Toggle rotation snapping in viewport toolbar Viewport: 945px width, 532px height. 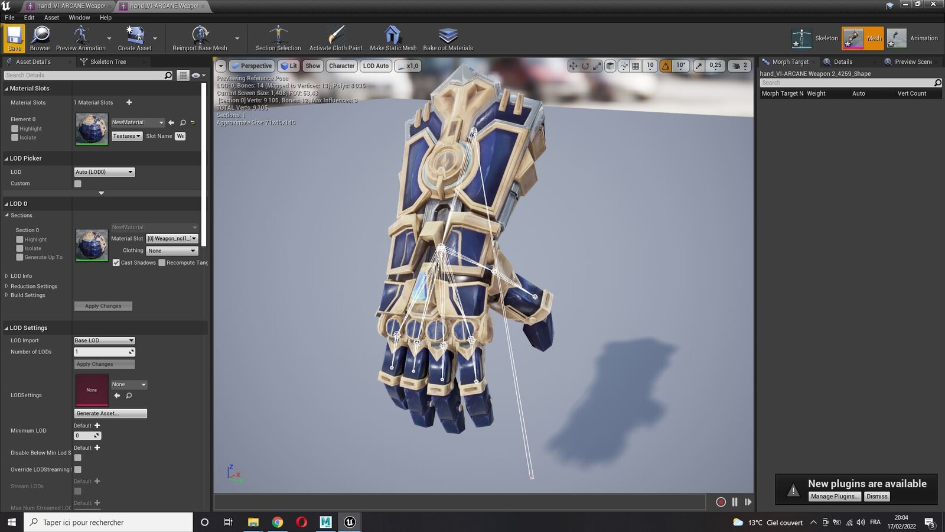[666, 66]
